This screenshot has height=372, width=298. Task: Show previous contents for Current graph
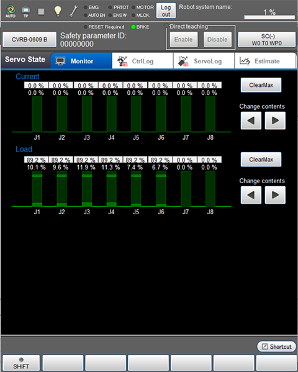(251, 120)
